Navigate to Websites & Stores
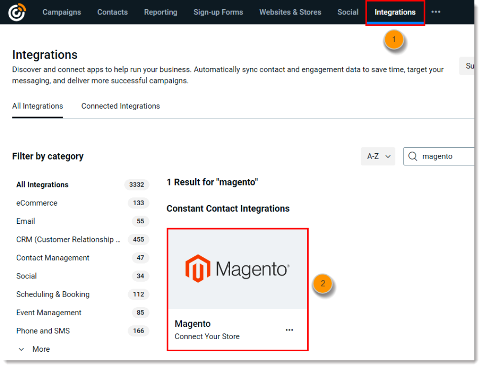This screenshot has height=368, width=482. coord(290,12)
